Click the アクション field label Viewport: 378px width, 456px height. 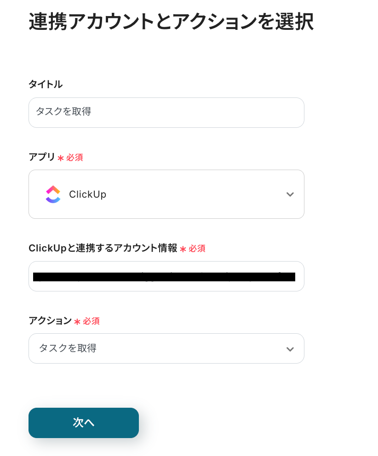tap(50, 320)
